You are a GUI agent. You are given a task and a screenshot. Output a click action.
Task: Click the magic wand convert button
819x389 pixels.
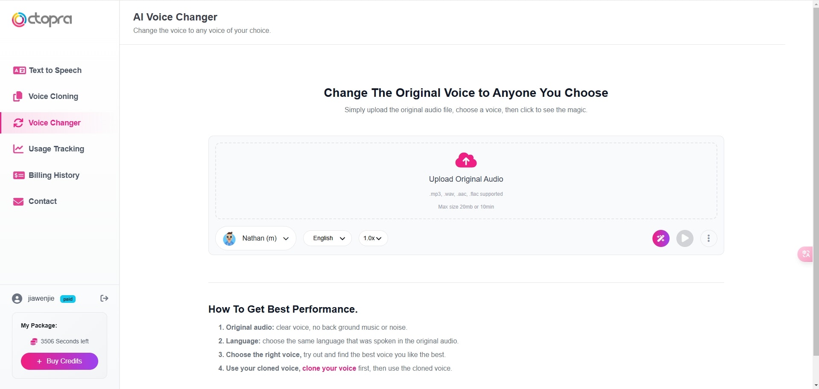coord(661,238)
